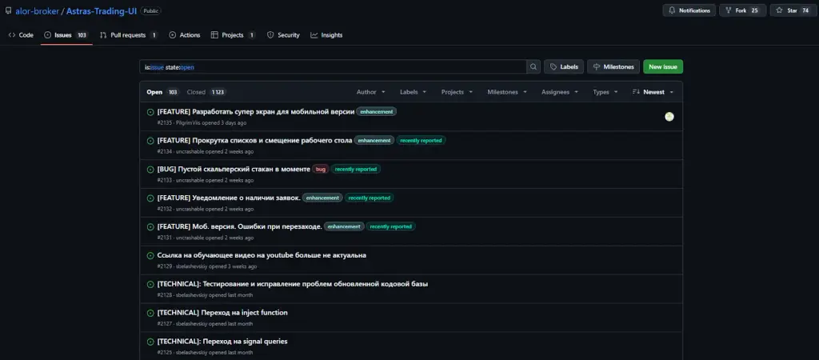Click the repository icon beside alor-broker
The width and height of the screenshot is (819, 360).
point(8,10)
